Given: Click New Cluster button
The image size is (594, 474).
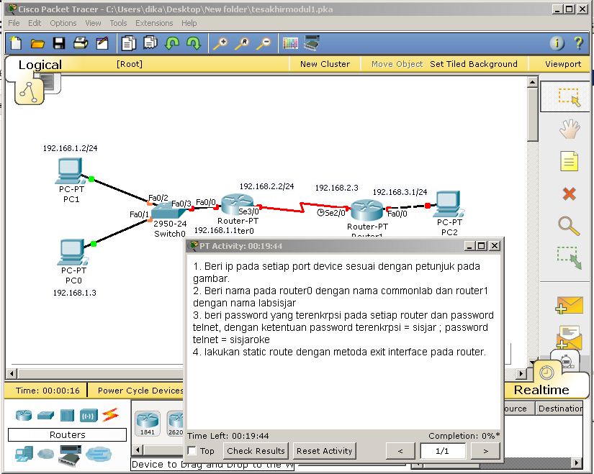Looking at the screenshot, I should [x=325, y=64].
